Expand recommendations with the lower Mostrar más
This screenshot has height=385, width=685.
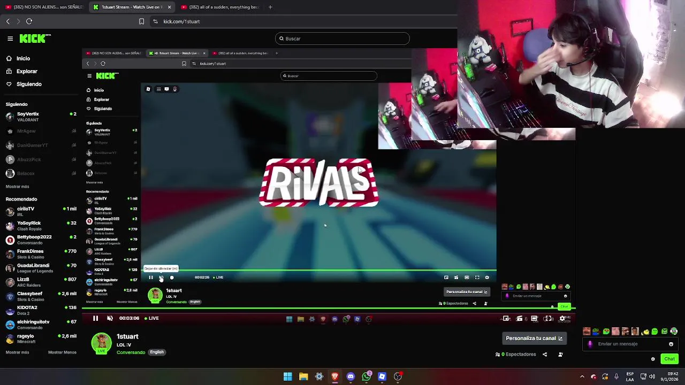(x=17, y=352)
